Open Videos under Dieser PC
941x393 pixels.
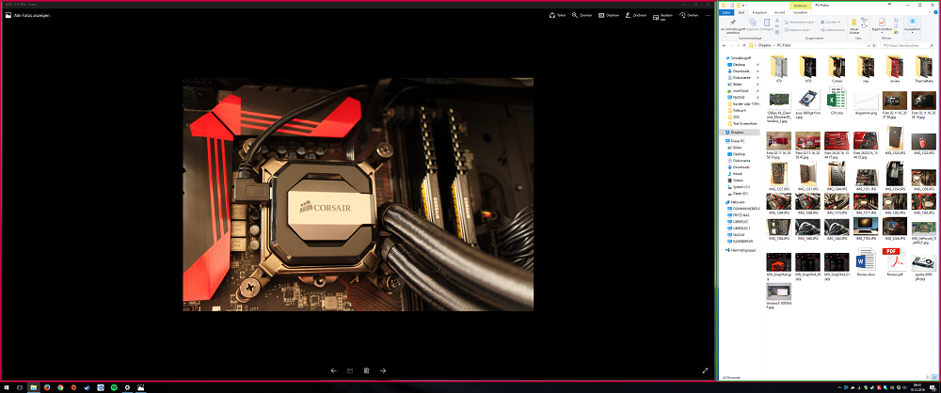pos(737,180)
